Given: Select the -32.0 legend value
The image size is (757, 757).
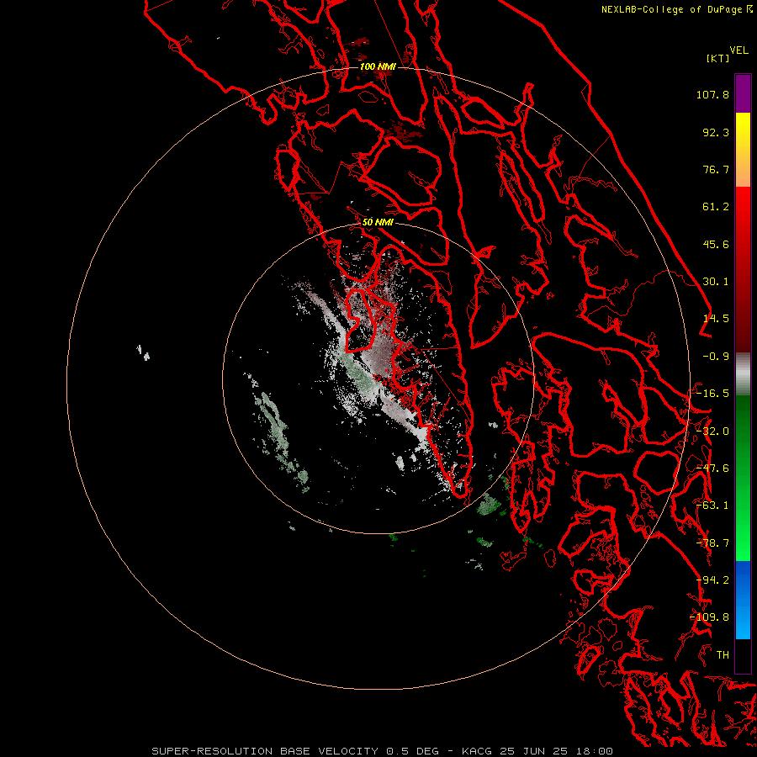Looking at the screenshot, I should click(712, 431).
